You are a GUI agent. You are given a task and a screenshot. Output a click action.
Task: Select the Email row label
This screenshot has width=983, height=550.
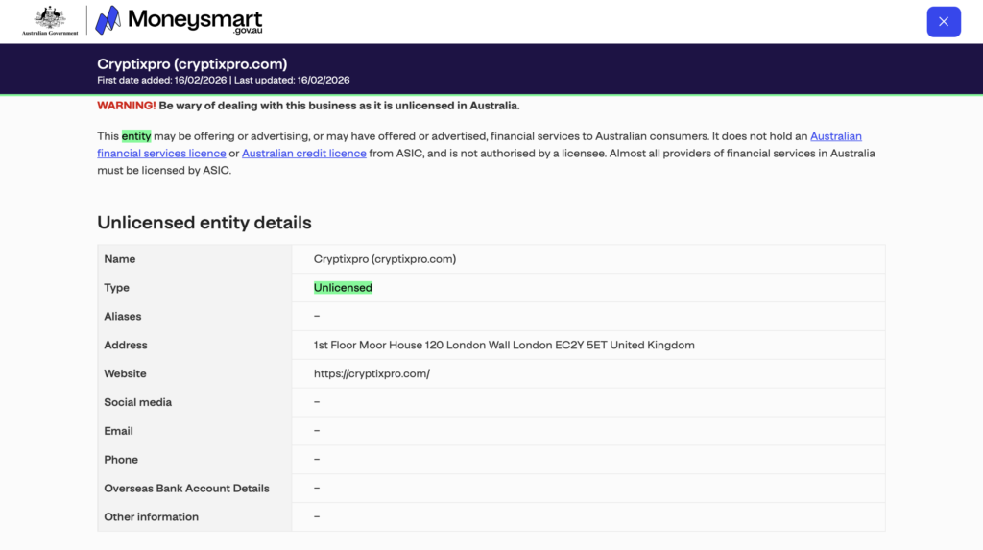[118, 431]
